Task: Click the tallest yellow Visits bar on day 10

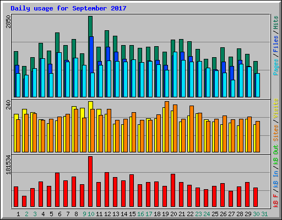Action: (x=90, y=105)
